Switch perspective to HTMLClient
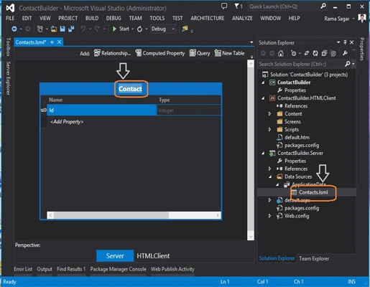This screenshot has height=287, width=370. (153, 256)
